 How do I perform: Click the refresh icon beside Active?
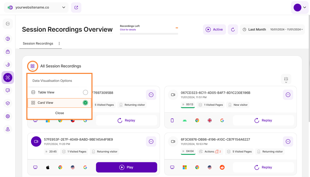point(233,29)
